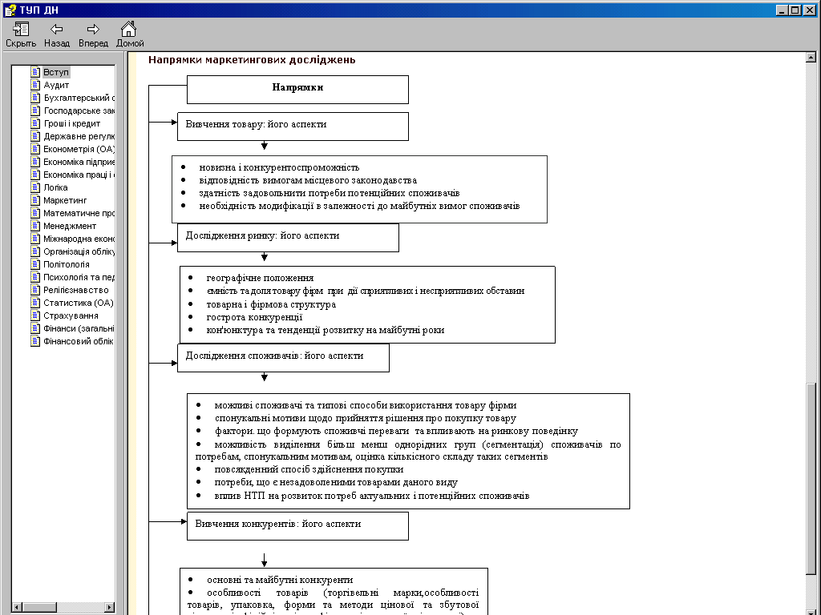Click the page icon beside Політологія
The height and width of the screenshot is (615, 821).
coord(35,264)
